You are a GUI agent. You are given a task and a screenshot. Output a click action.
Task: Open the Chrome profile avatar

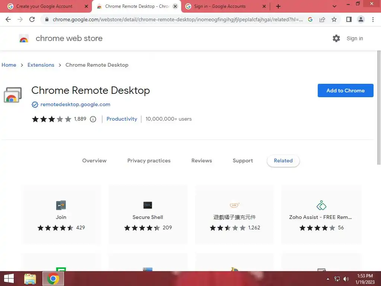pos(361,19)
